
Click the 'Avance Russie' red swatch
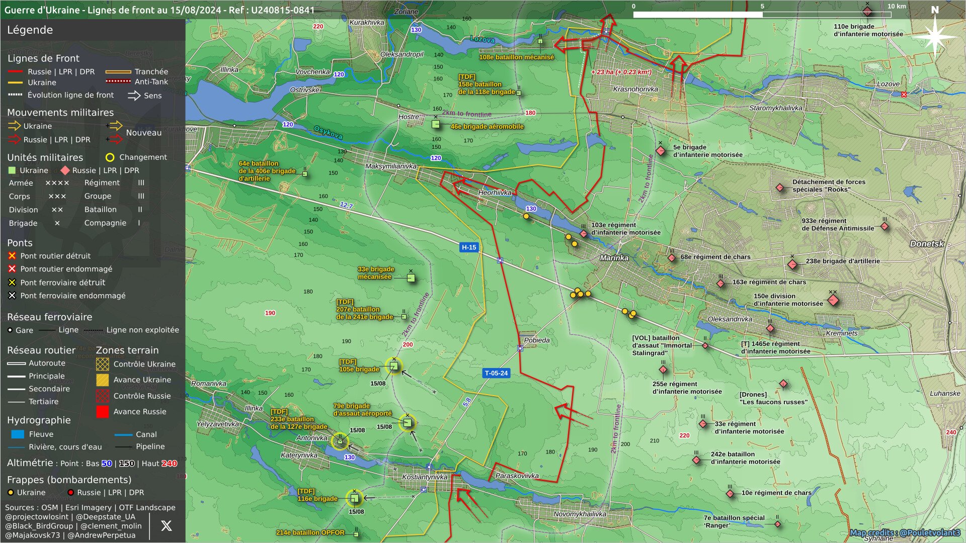(x=102, y=412)
